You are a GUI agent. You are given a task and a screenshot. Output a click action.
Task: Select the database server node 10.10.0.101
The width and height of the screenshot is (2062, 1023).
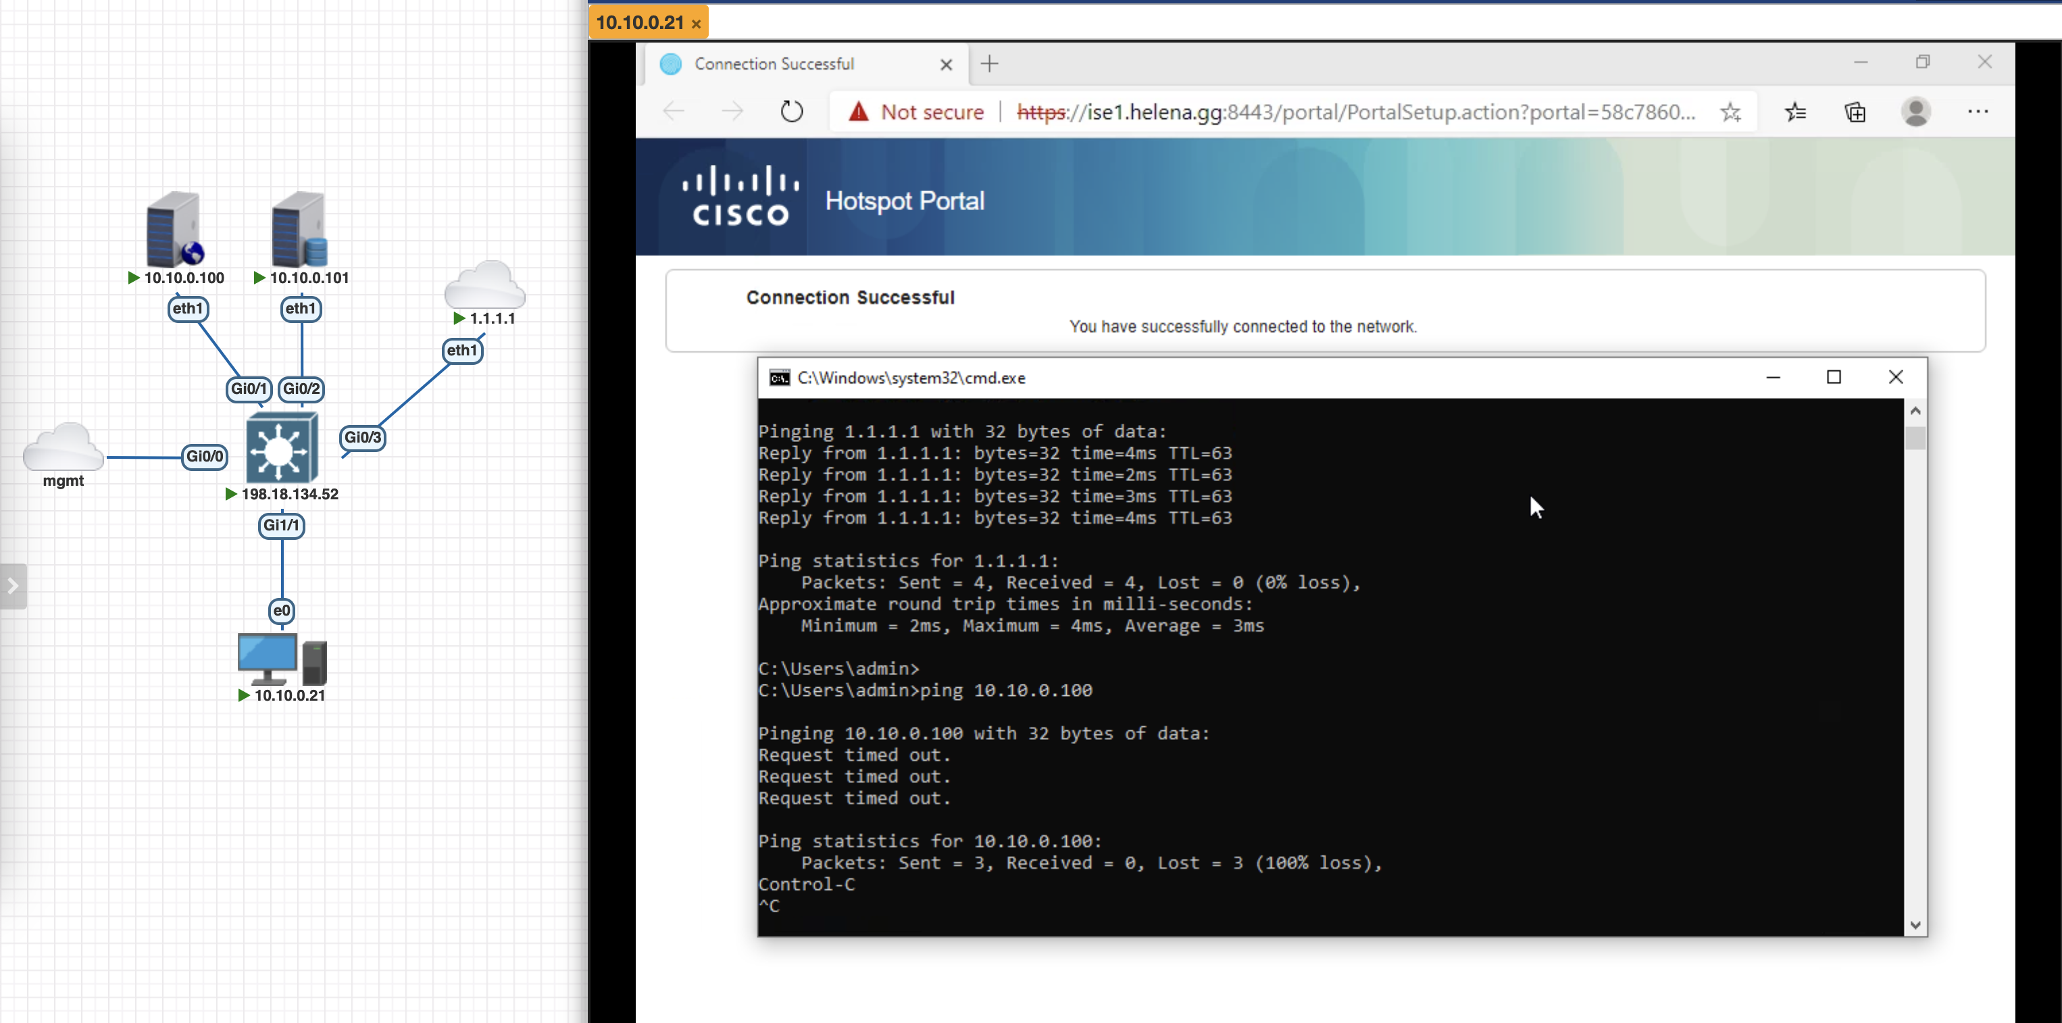pos(299,230)
